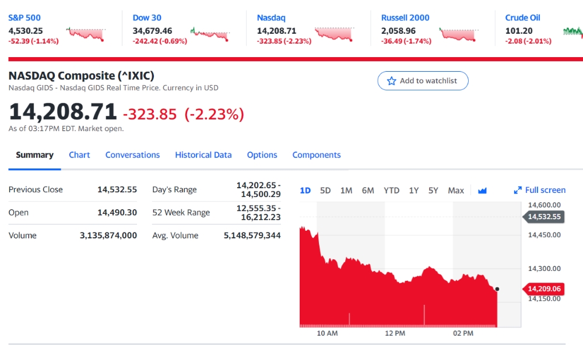Select the 5D chart range
This screenshot has height=345, width=583.
pos(325,191)
